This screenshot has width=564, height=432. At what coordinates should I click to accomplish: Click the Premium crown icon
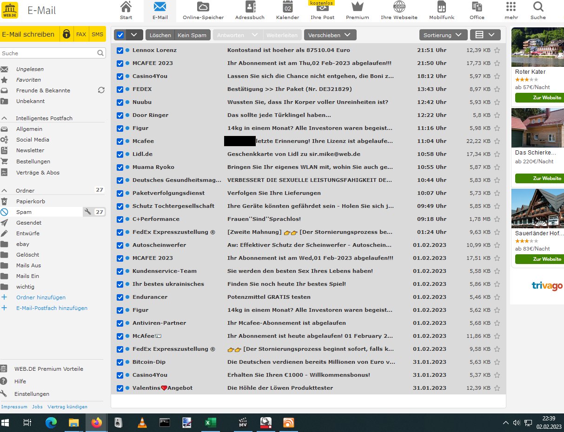357,7
